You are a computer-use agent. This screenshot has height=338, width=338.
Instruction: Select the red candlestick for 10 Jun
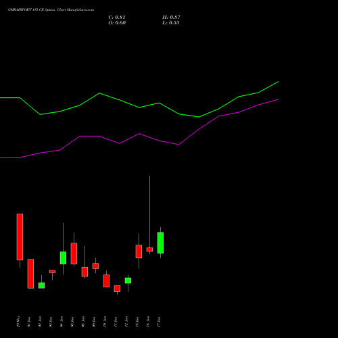coord(106,281)
